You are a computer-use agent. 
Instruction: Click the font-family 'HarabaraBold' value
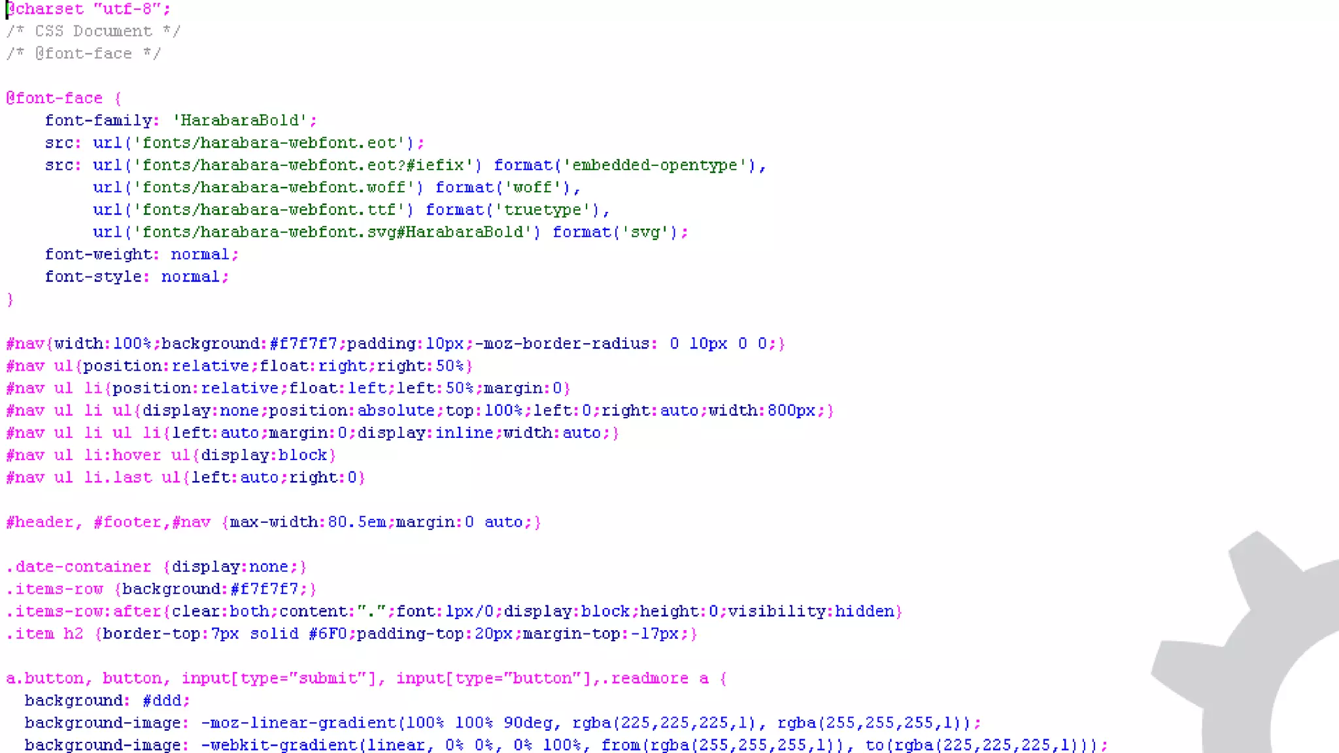(x=240, y=120)
